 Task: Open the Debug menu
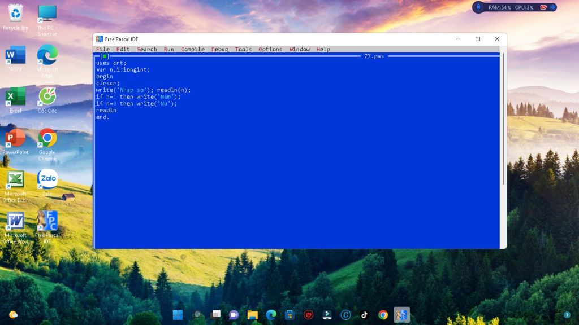(x=220, y=49)
